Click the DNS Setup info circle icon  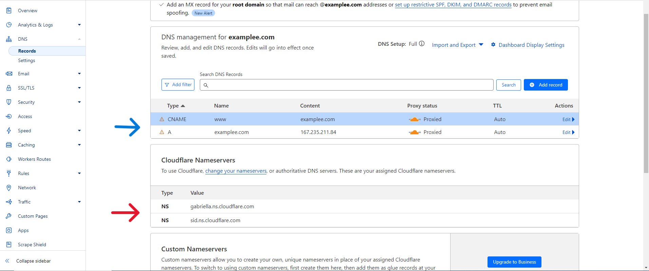(422, 43)
